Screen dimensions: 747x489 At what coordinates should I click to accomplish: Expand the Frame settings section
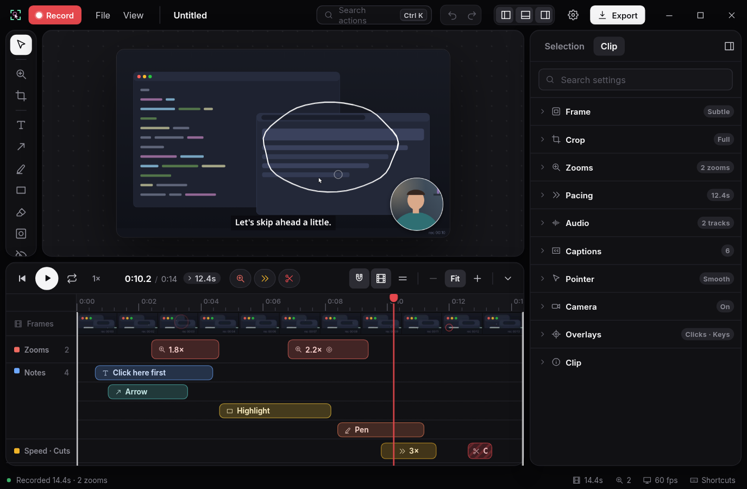coord(636,112)
